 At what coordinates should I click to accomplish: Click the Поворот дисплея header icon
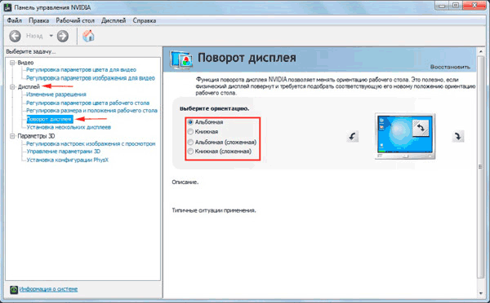click(x=181, y=59)
